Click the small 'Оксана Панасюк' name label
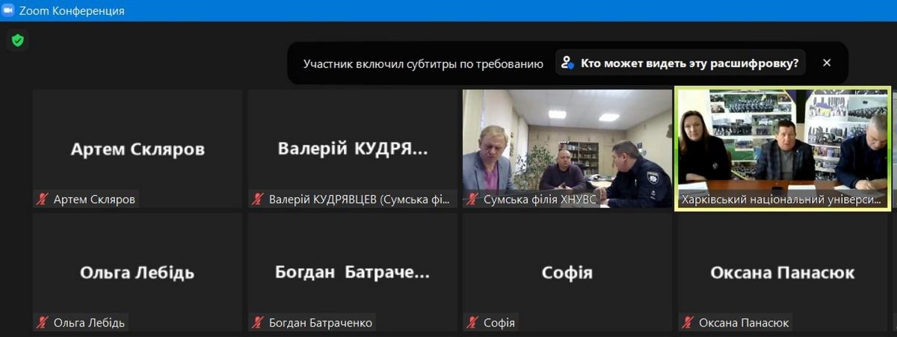The height and width of the screenshot is (337, 897). coord(744,323)
